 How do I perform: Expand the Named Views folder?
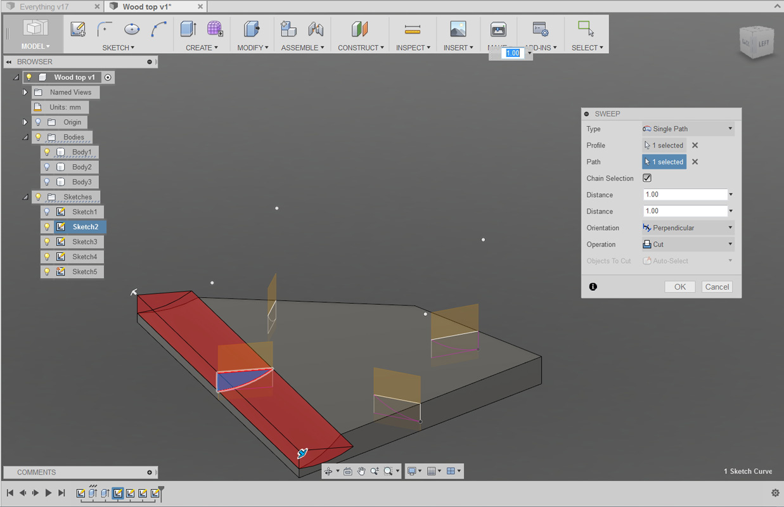(x=25, y=92)
